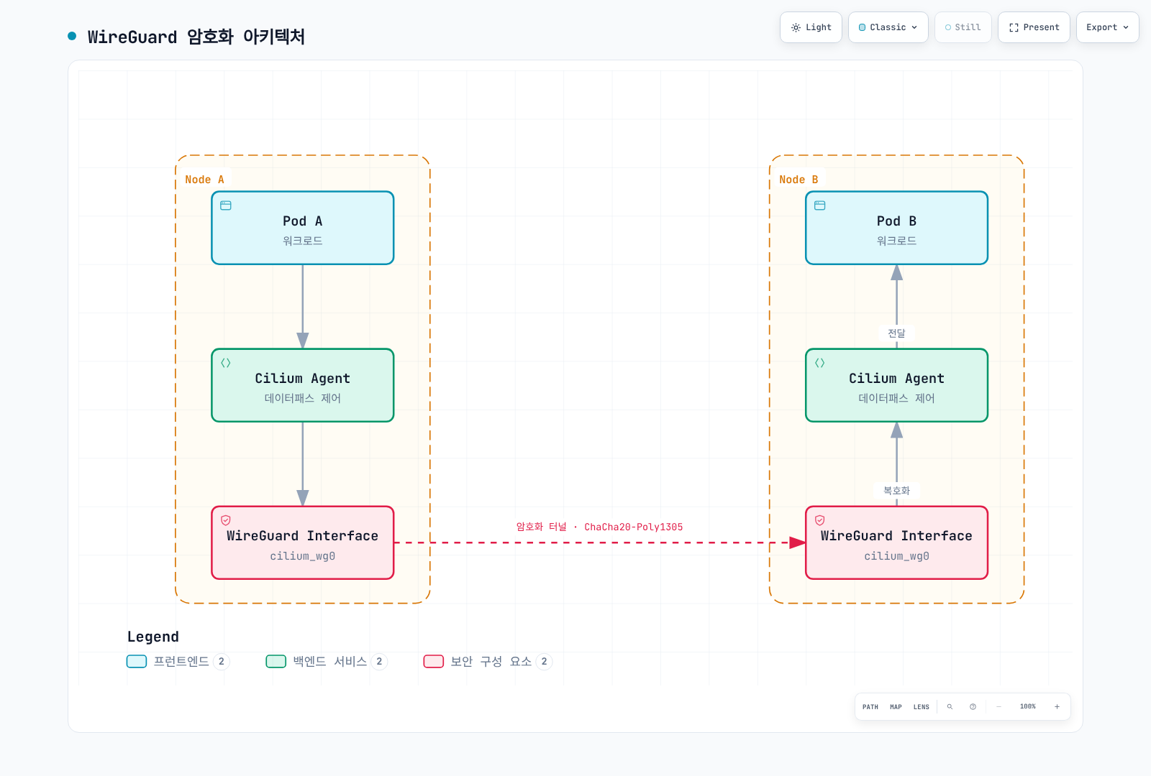1151x776 pixels.
Task: Click the Light theme sun icon
Action: click(796, 27)
